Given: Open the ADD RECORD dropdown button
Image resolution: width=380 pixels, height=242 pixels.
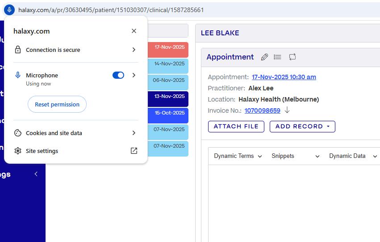Looking at the screenshot, I should click(302, 127).
